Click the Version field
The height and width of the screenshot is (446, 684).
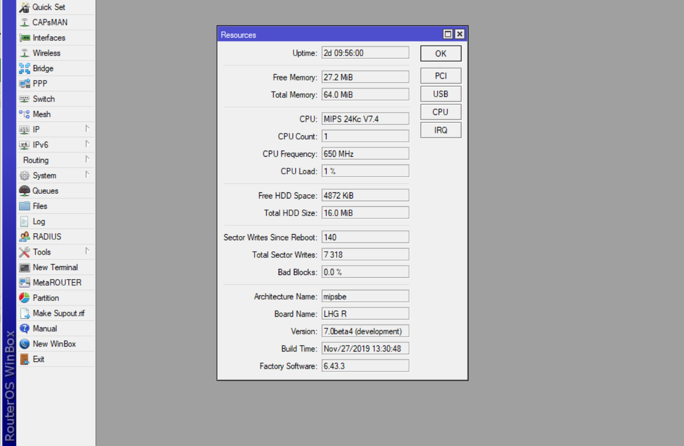365,331
